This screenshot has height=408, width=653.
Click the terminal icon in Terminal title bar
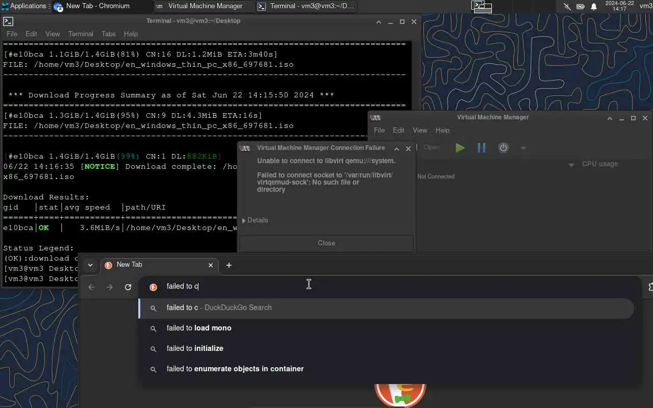point(8,21)
